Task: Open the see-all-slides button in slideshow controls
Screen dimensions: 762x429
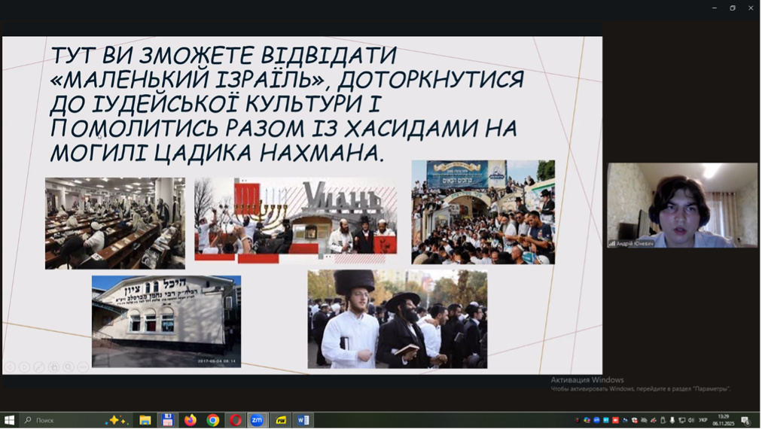Action: [x=53, y=367]
